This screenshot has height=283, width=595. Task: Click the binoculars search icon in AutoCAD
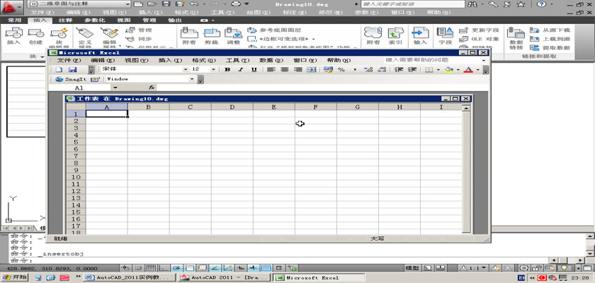(x=472, y=4)
